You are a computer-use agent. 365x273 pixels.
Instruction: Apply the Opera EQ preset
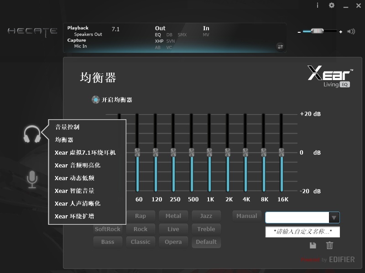[173, 242]
